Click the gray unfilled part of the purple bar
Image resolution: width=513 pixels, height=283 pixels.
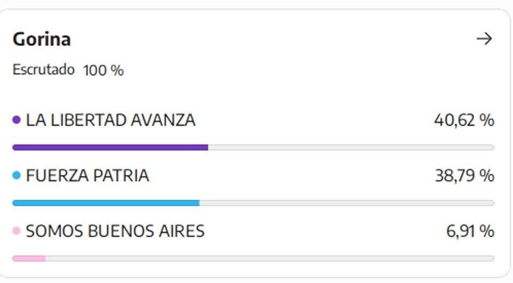351,148
